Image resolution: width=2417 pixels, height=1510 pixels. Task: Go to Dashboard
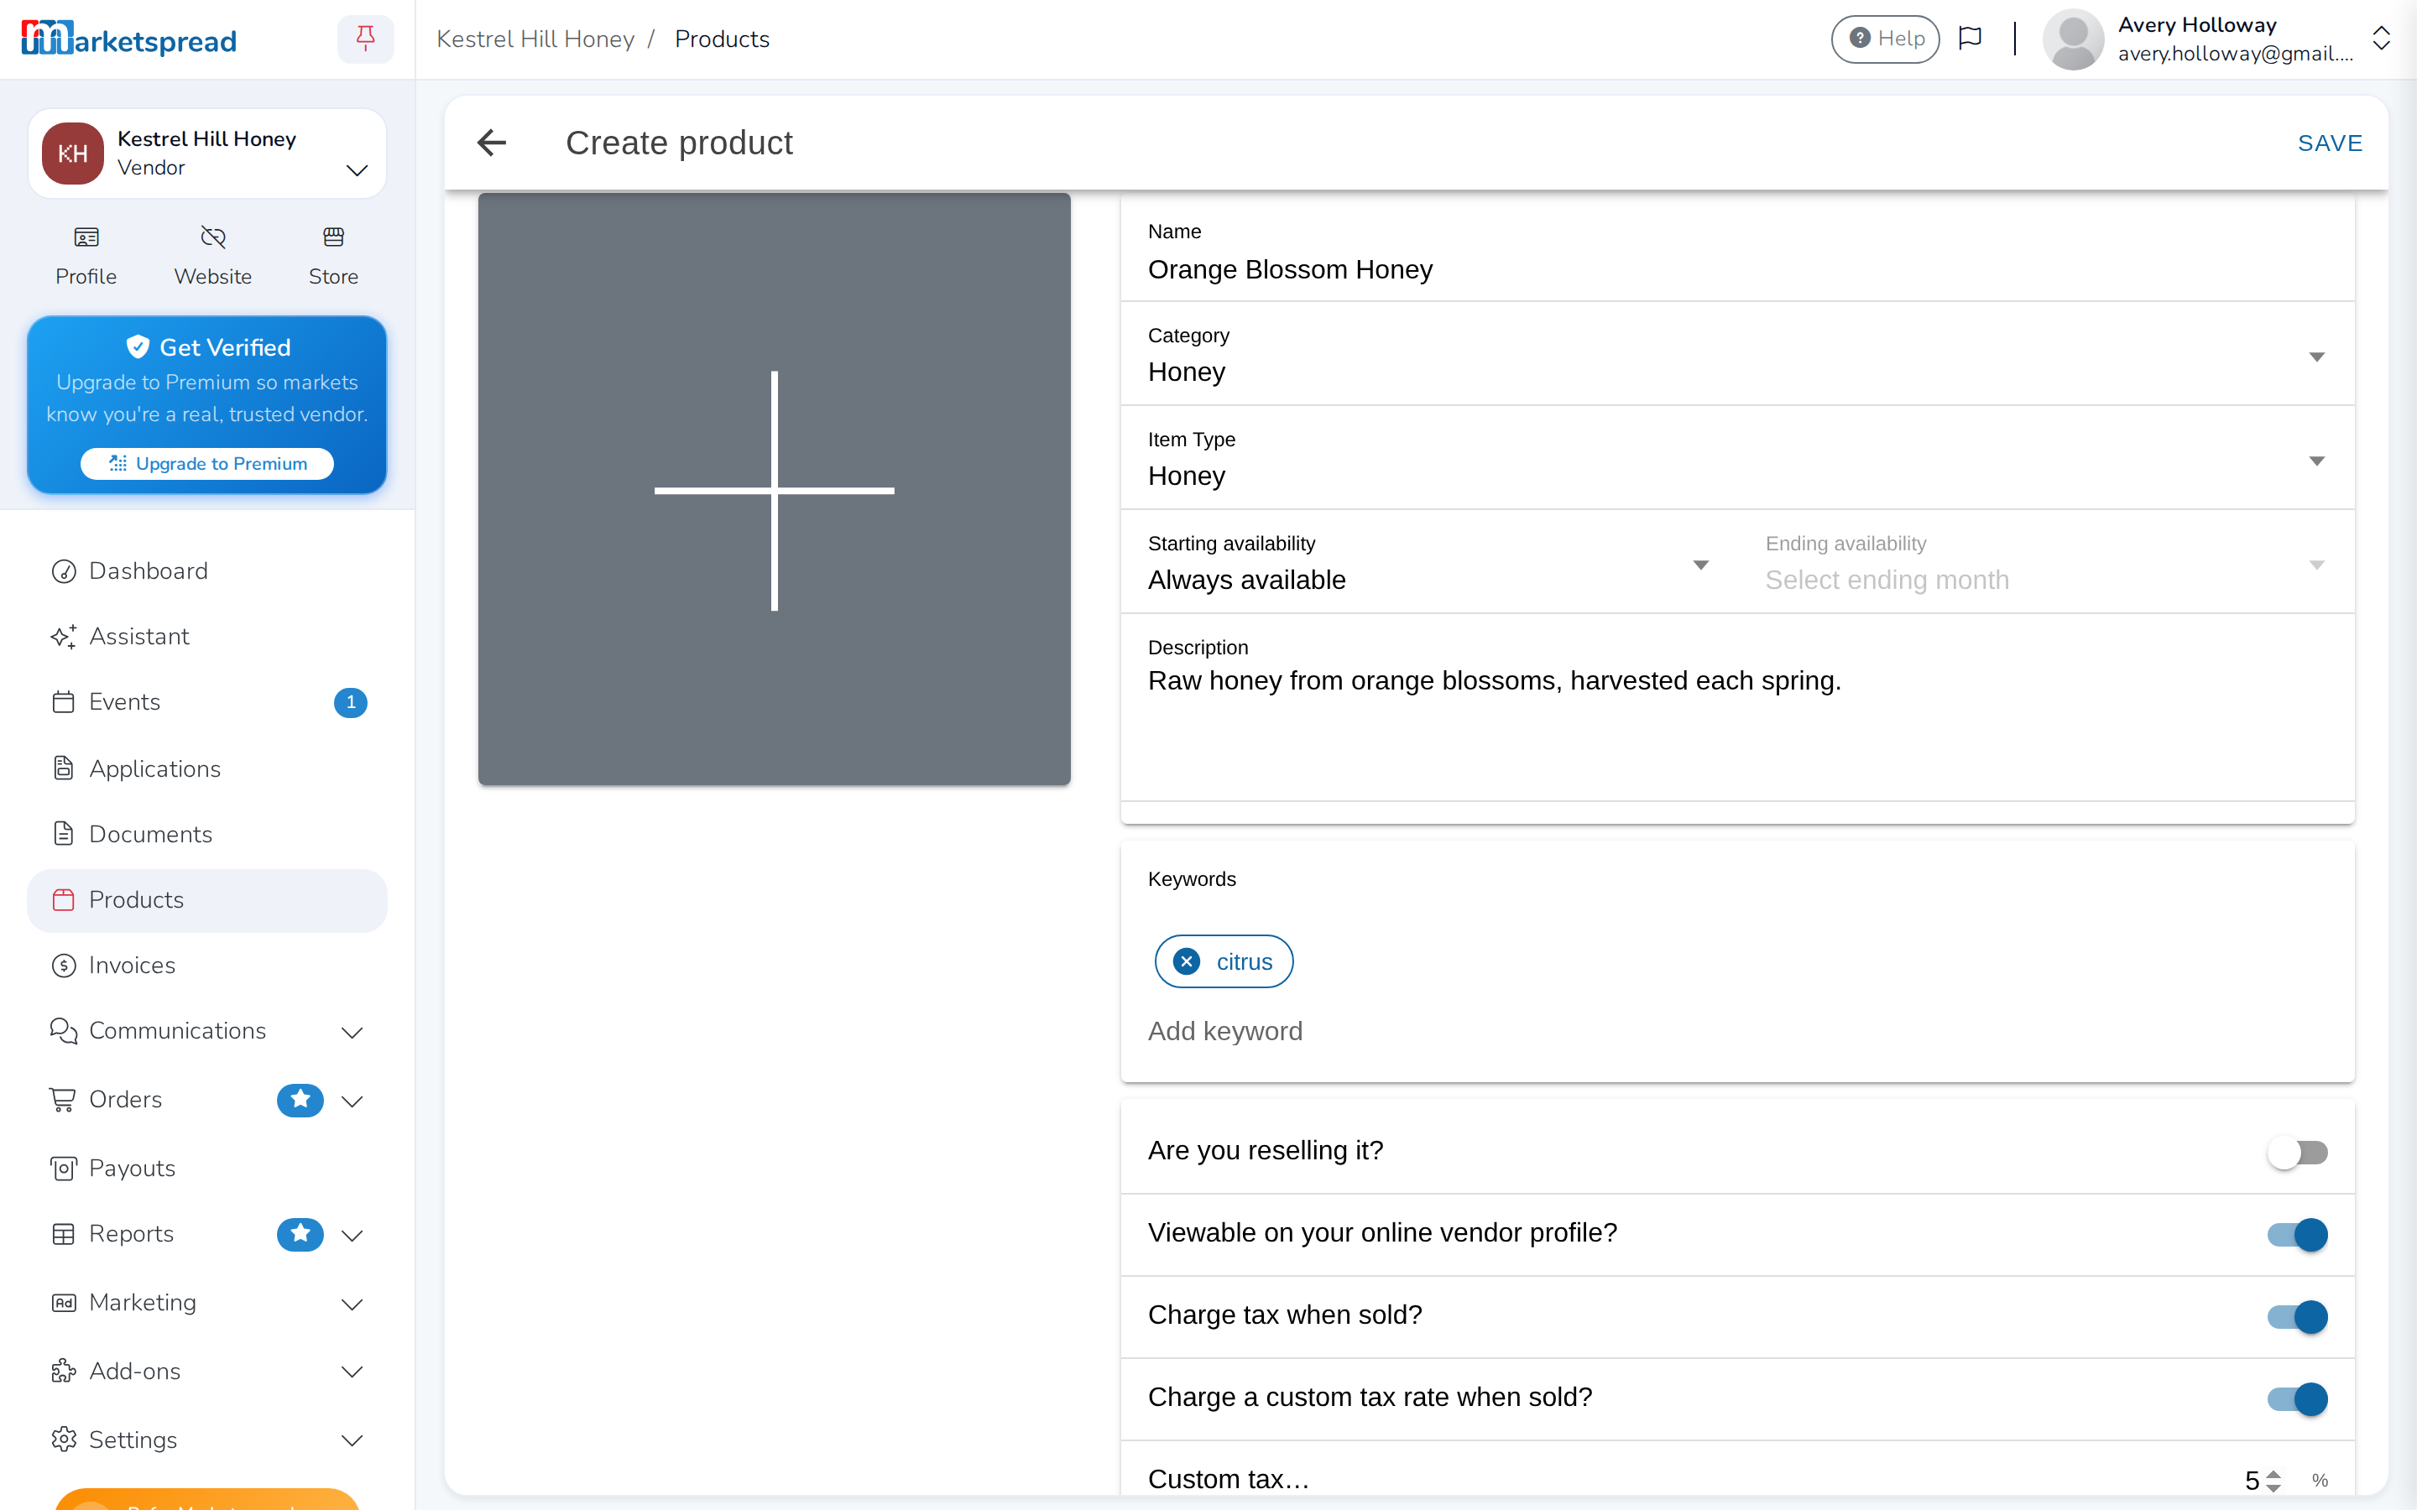[206, 571]
